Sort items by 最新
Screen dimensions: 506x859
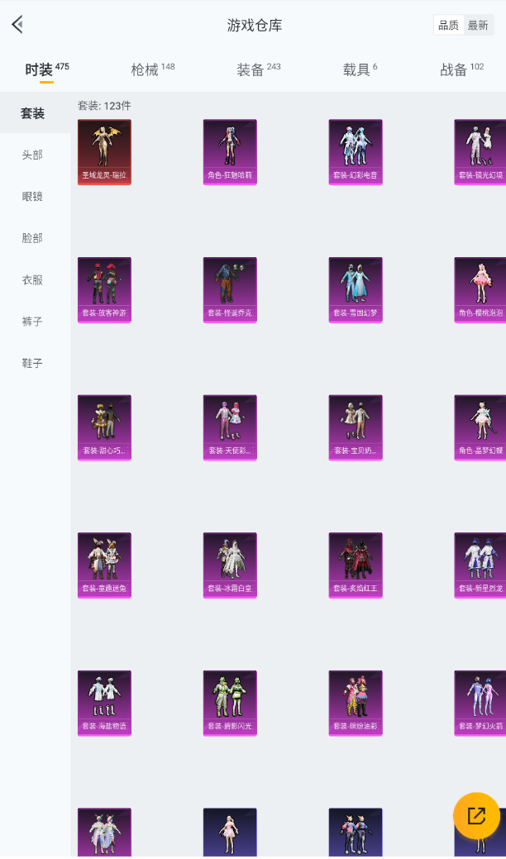(x=478, y=25)
